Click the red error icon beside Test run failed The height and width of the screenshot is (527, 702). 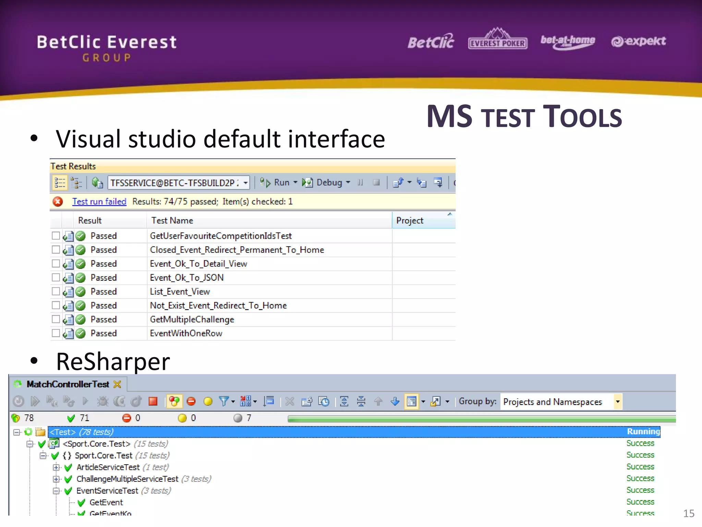click(x=58, y=201)
